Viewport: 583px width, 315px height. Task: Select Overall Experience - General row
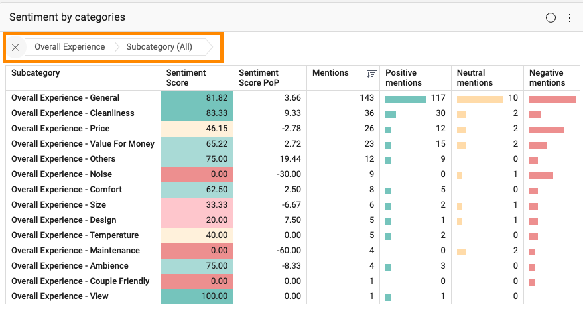point(66,98)
